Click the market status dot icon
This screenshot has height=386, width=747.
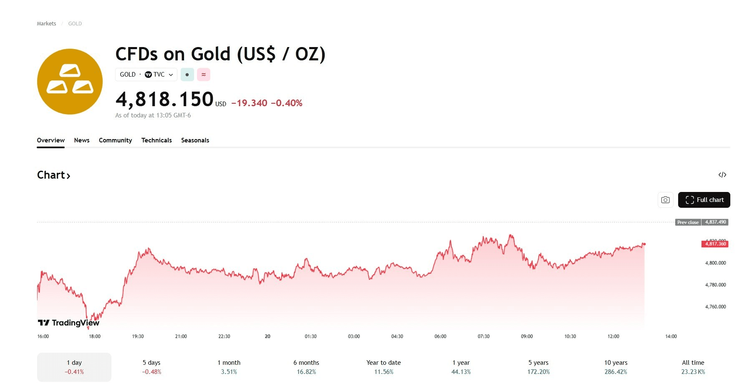tap(187, 75)
